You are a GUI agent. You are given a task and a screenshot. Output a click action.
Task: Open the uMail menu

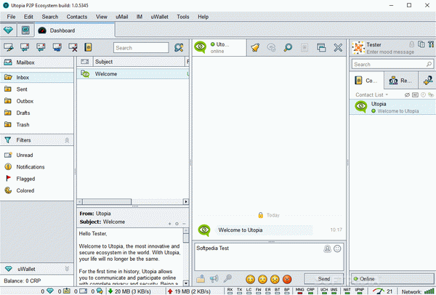pos(122,17)
